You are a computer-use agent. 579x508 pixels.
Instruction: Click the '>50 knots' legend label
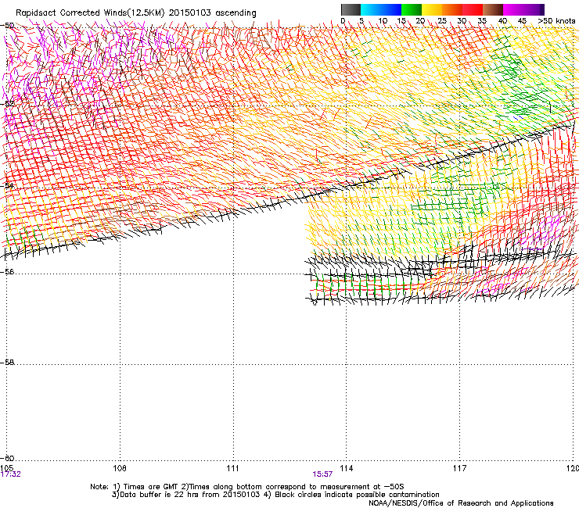[x=556, y=21]
